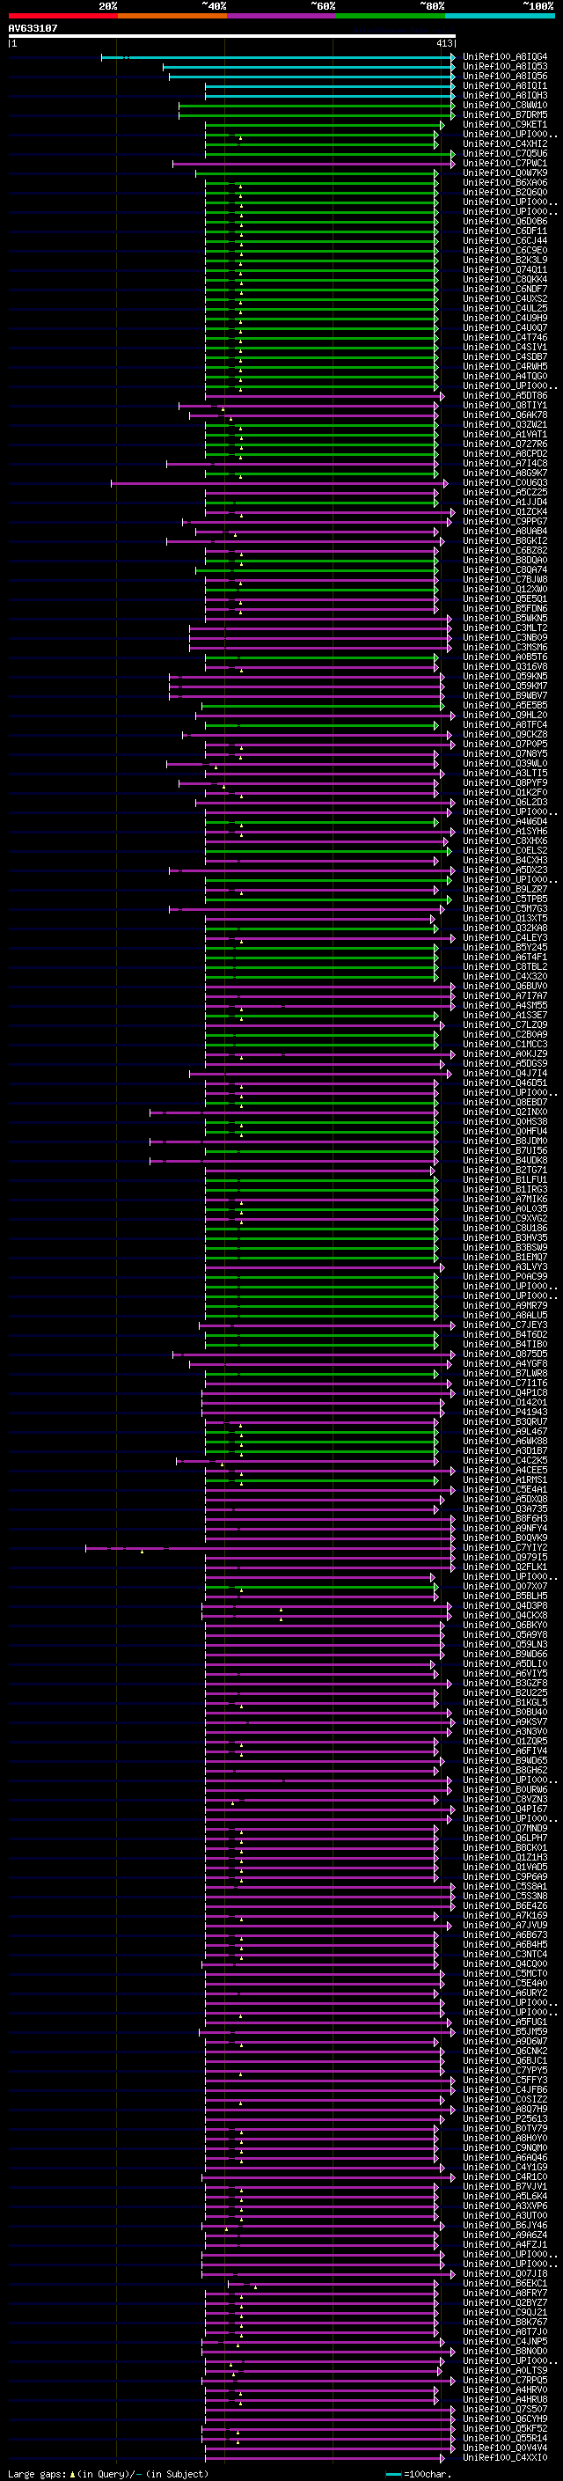
Task: Select the UniRef100_C5E4A1 label
Action: (505, 1490)
